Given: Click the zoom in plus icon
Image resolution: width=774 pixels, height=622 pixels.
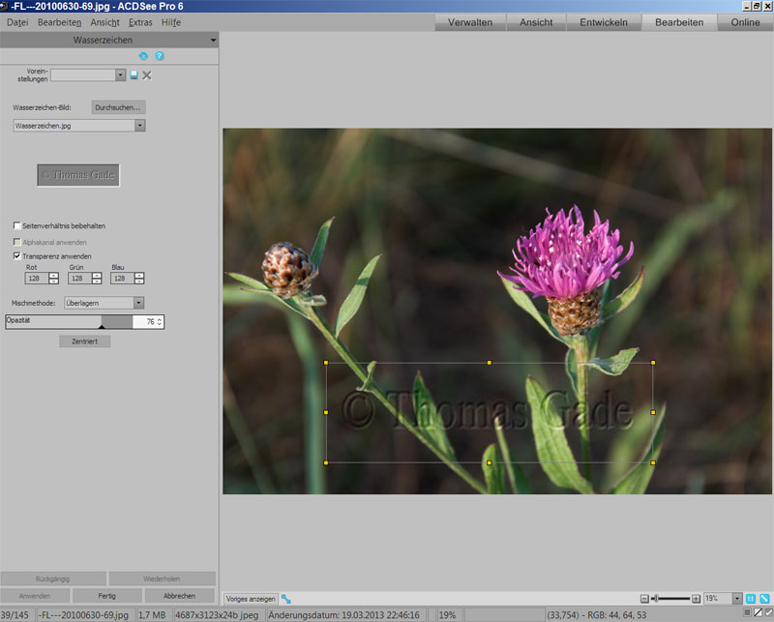Looking at the screenshot, I should [x=697, y=599].
